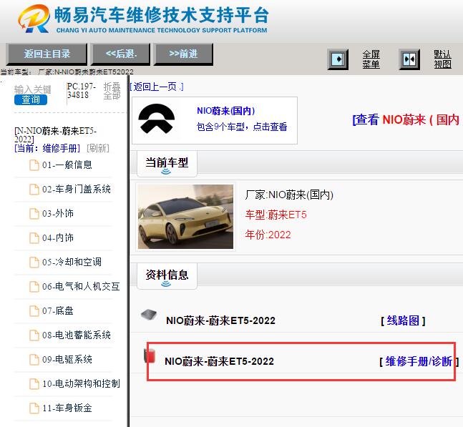Click red book icon in 维修手册 row
Viewport: 463px width, 427px height.
pos(150,355)
